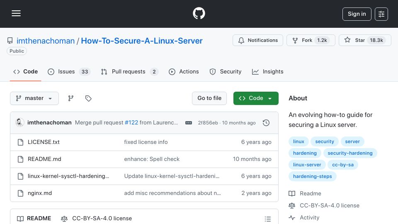The image size is (398, 224).
Task: Click the hardening topic tag
Action: (x=305, y=153)
